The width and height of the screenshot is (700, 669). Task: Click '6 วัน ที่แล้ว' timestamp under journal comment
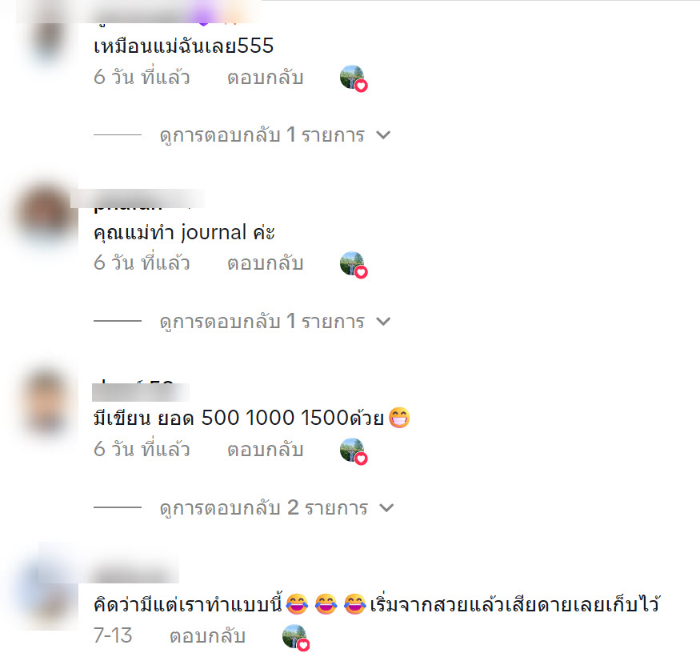point(142,263)
